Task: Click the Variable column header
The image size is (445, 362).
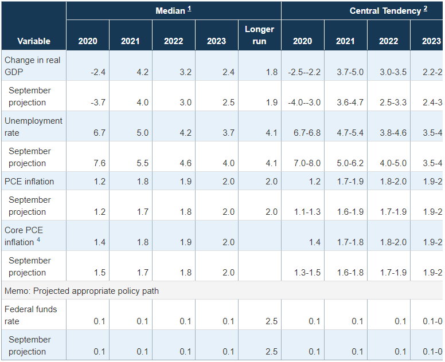Action: click(x=34, y=41)
